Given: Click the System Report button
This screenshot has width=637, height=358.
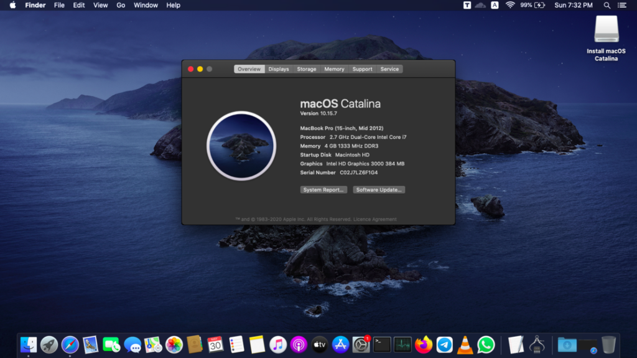Looking at the screenshot, I should [x=323, y=190].
